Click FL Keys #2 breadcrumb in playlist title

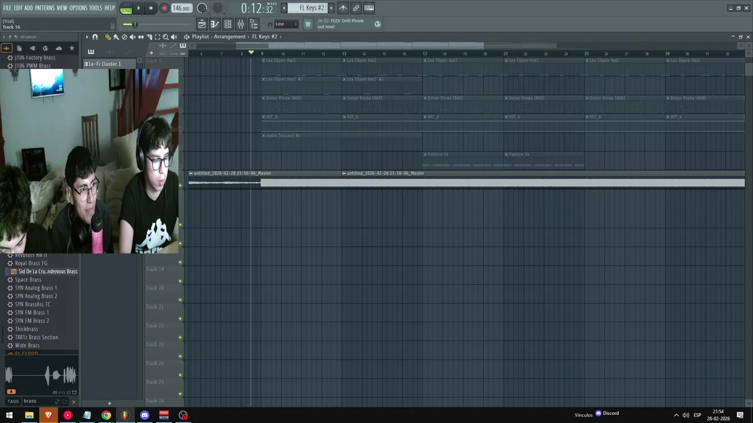[x=265, y=36]
